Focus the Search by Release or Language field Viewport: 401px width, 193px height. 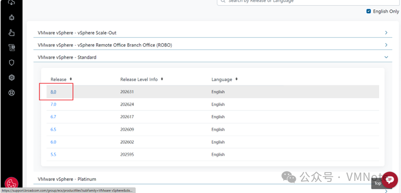pos(309,1)
